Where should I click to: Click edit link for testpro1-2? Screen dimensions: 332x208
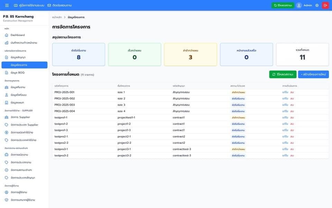tap(285, 124)
